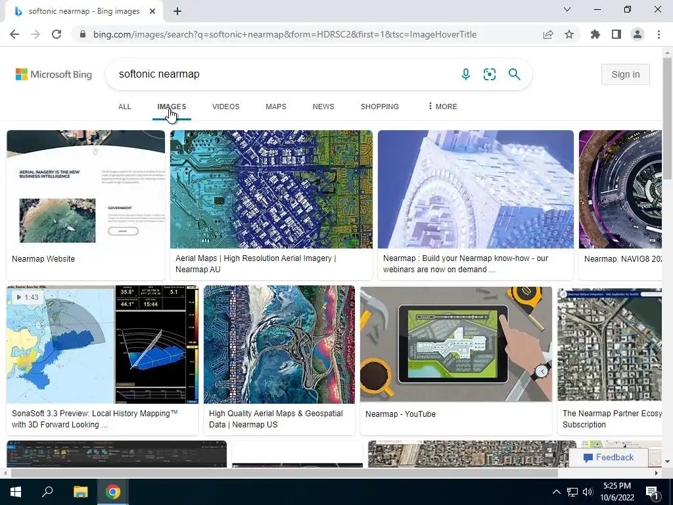Click the padlock site info icon
The image size is (673, 505).
(x=83, y=34)
